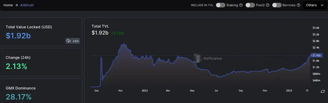Click the breadcrumb arrow after Home
Image resolution: width=328 pixels, height=103 pixels.
pos(17,5)
